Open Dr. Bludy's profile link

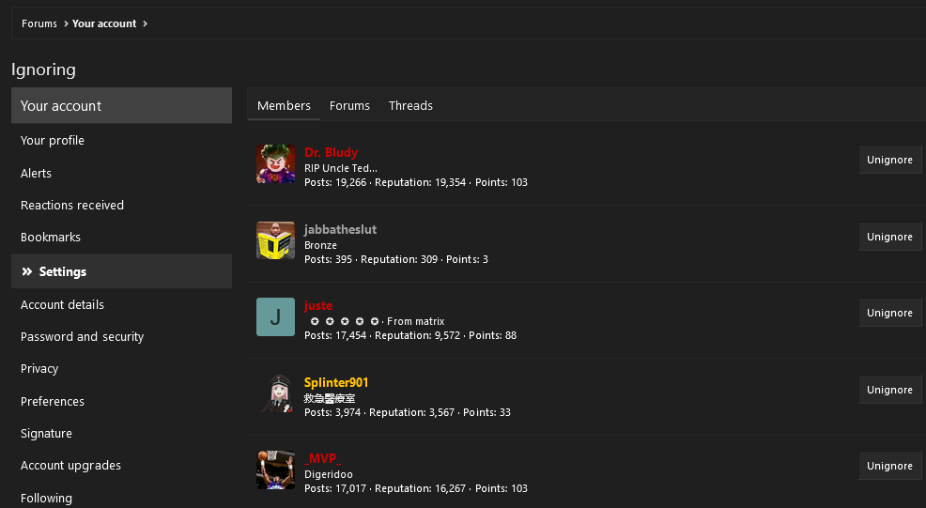click(x=331, y=152)
